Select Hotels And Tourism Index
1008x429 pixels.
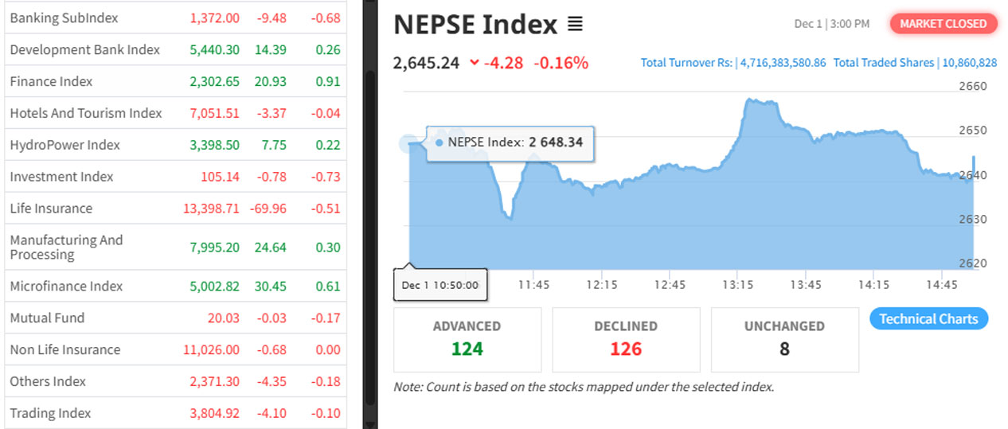point(86,113)
